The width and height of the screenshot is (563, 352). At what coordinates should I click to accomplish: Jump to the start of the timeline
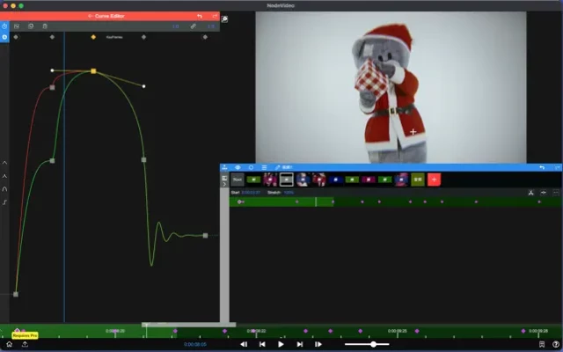244,344
